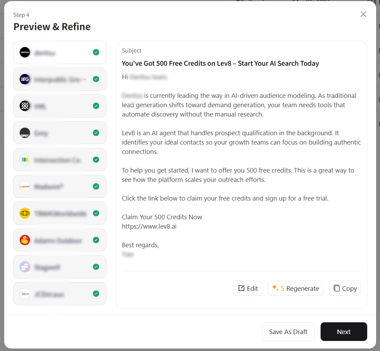Click the green checkmark on the IPG row
The height and width of the screenshot is (351, 380).
(x=96, y=79)
